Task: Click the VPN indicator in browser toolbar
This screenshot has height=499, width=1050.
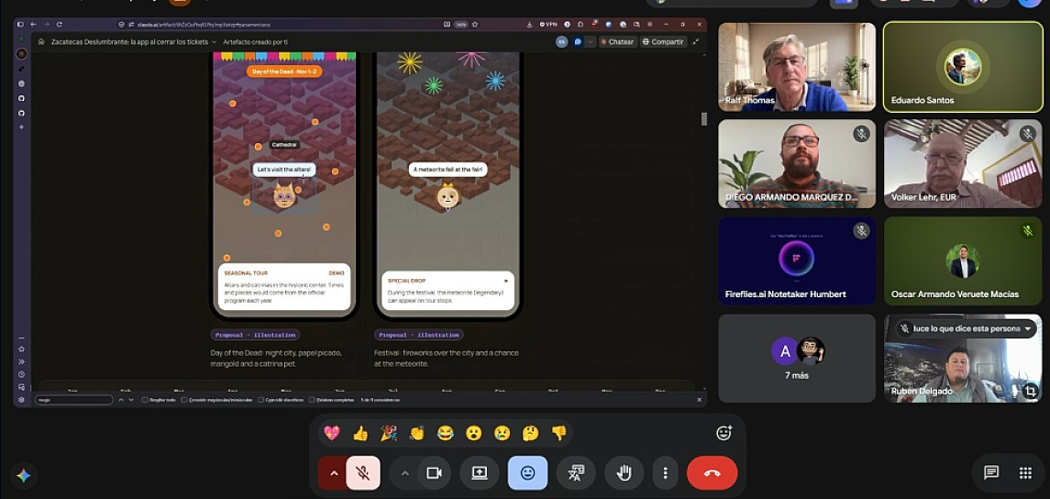Action: pos(549,24)
